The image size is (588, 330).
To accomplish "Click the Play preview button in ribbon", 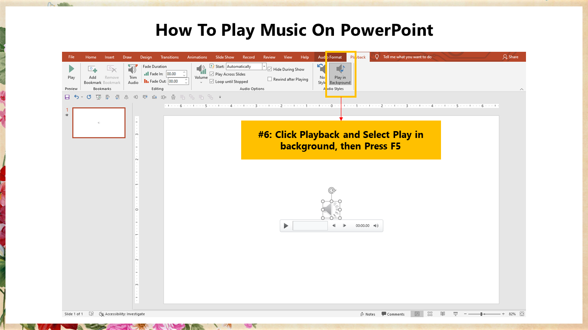I will 71,72.
